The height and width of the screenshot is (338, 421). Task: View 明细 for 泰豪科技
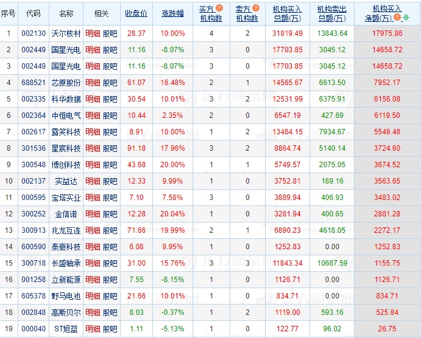(93, 247)
